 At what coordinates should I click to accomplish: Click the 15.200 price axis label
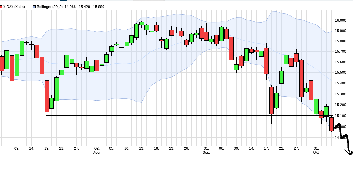[x=341, y=105]
